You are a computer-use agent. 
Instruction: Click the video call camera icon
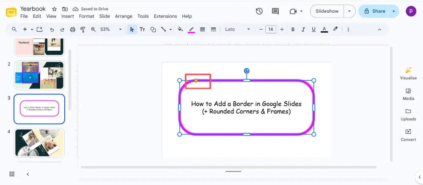click(293, 11)
